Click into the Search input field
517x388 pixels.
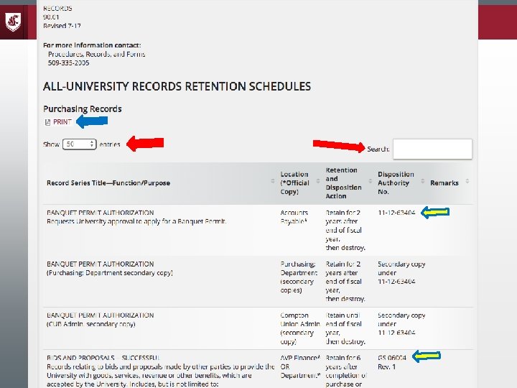click(x=432, y=149)
